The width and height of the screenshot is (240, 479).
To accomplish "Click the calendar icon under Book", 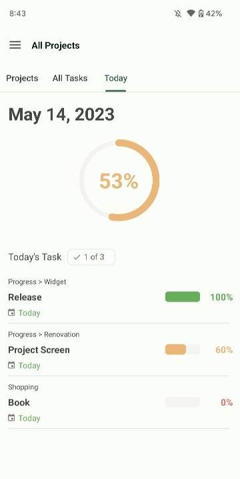I will click(x=11, y=418).
